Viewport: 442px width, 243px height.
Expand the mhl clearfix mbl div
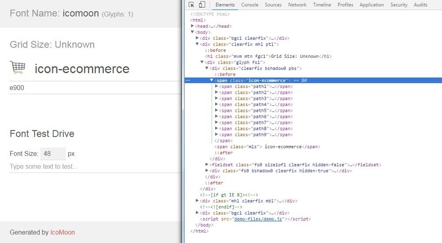(x=197, y=201)
